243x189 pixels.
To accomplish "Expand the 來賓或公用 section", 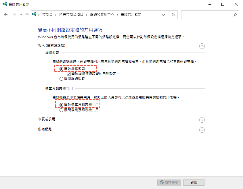I will pos(202,120).
